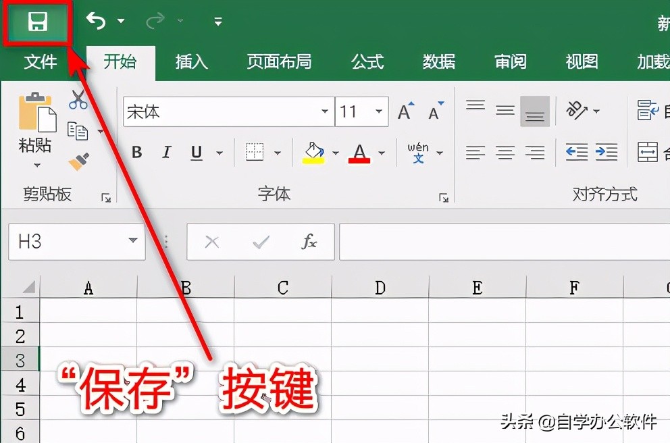Toggle Underline formatting
This screenshot has height=443, width=670.
pos(197,152)
